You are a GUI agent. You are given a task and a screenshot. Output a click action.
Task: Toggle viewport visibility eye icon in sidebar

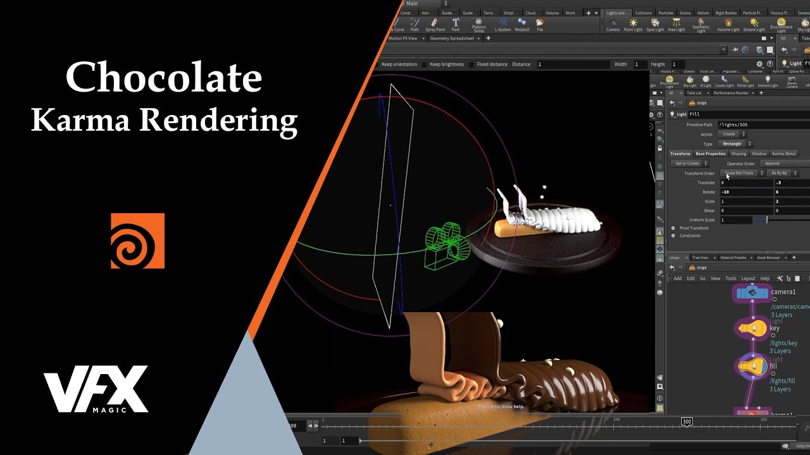[660, 386]
